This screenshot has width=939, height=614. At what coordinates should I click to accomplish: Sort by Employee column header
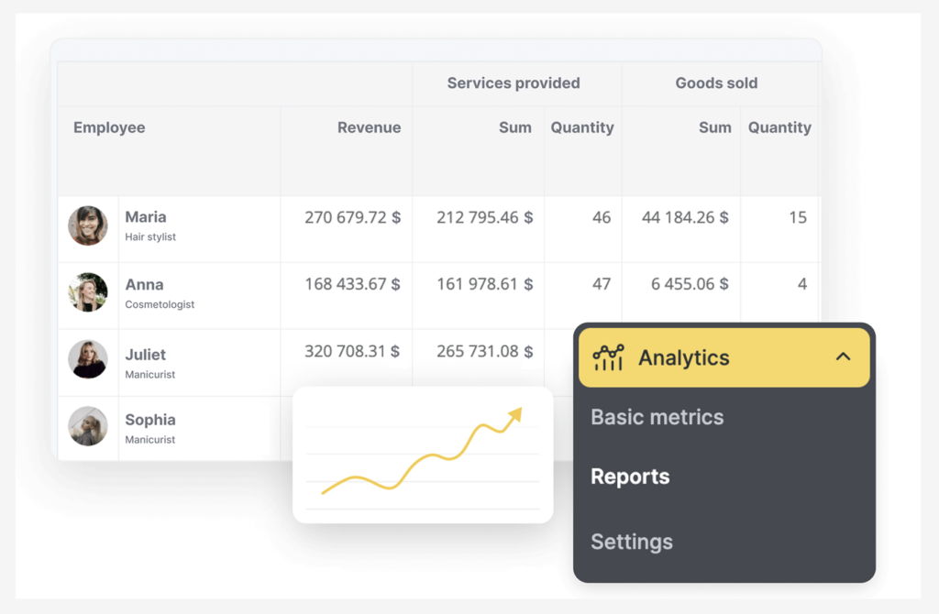[x=109, y=127]
